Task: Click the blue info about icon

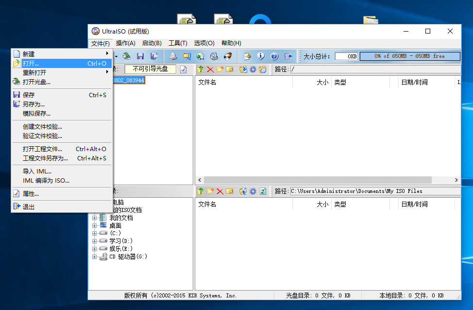Action: tap(261, 56)
